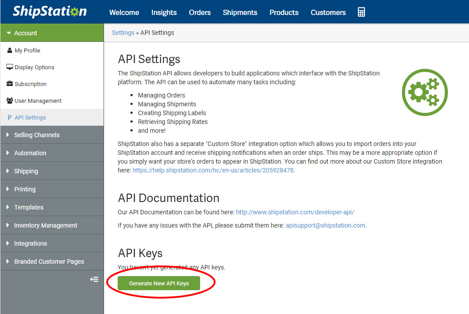
Task: Open the developer-api documentation link
Action: [x=295, y=212]
